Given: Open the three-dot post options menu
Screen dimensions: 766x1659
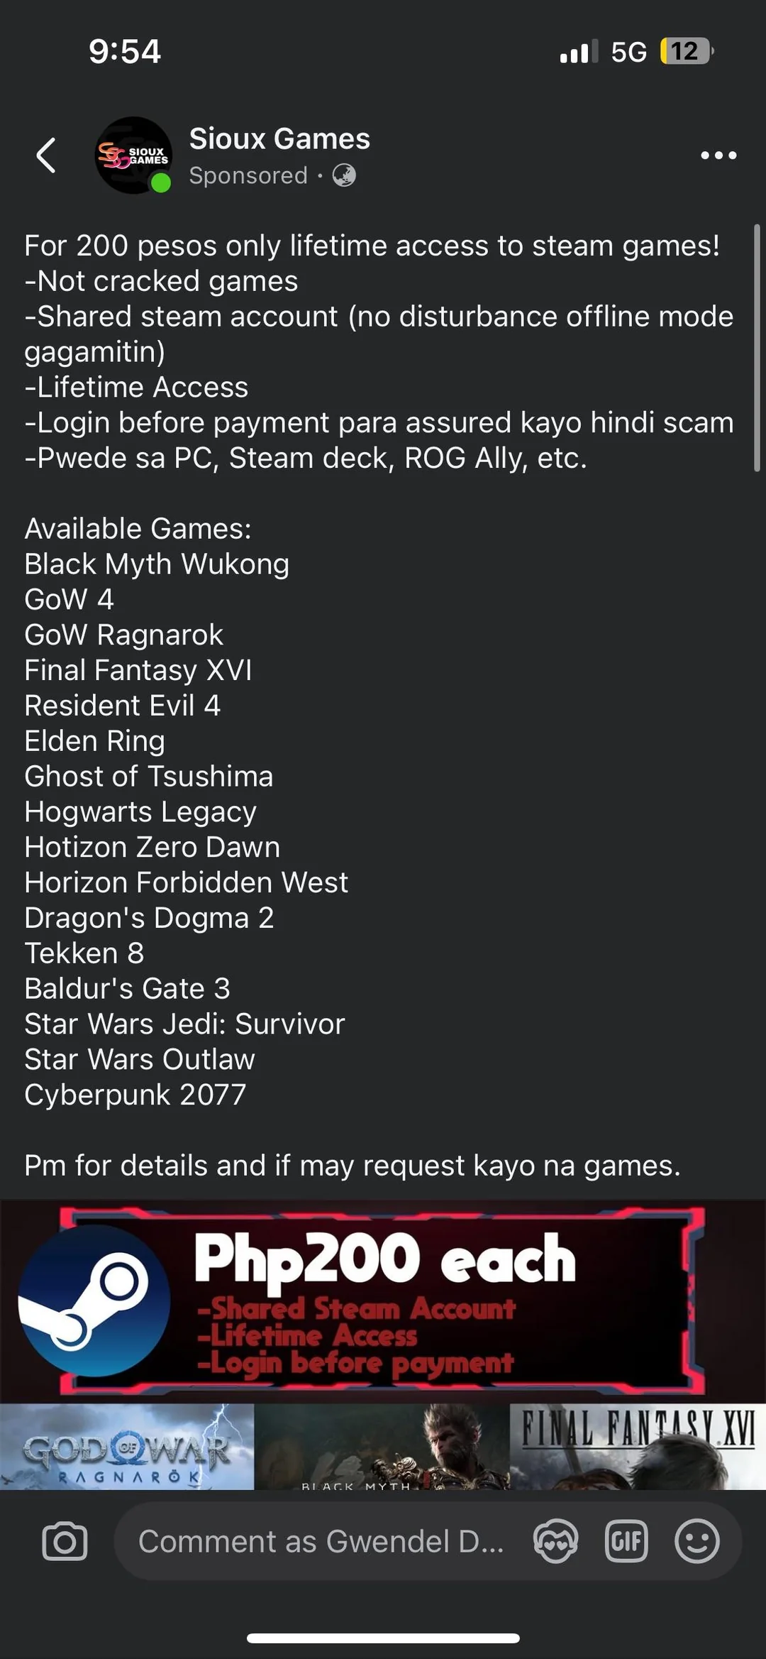Looking at the screenshot, I should [x=718, y=155].
